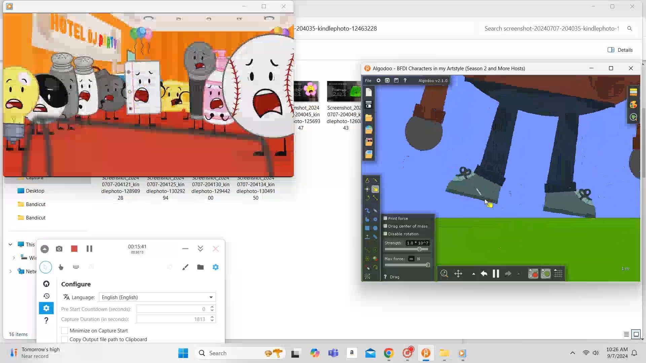Pause the screen recording
The width and height of the screenshot is (646, 363).
click(89, 249)
